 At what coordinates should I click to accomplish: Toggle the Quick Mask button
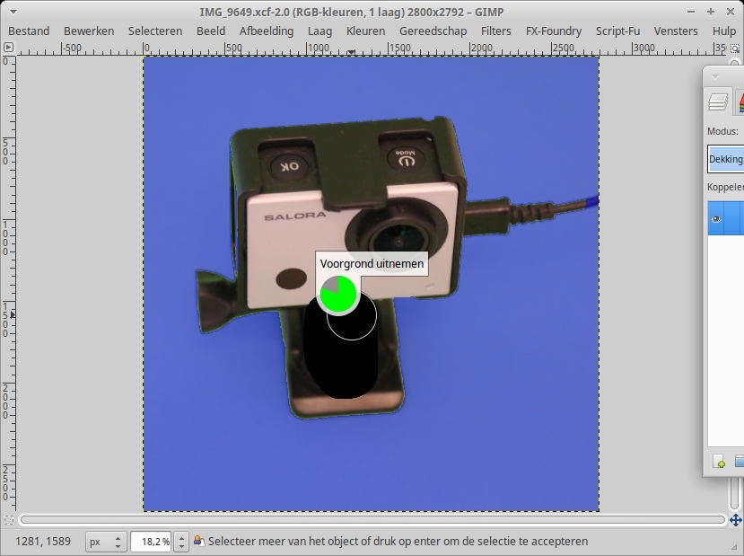click(9, 520)
